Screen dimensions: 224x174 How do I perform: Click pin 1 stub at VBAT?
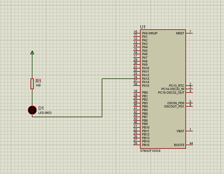click(x=189, y=131)
